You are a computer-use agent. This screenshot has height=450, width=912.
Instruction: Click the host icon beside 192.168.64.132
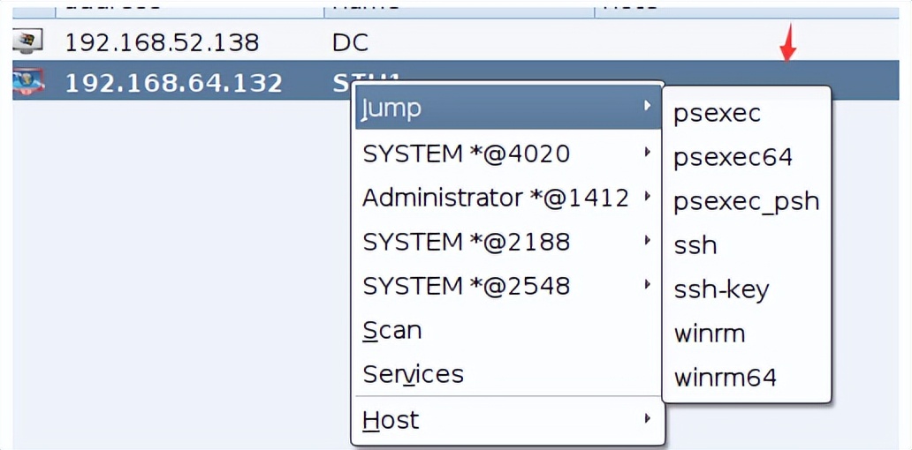pos(28,82)
